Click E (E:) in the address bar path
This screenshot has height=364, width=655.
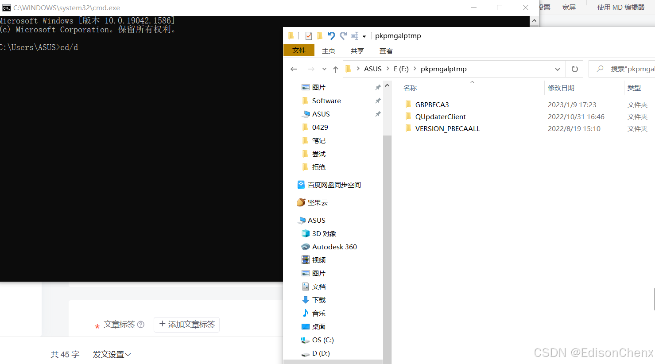click(x=401, y=69)
